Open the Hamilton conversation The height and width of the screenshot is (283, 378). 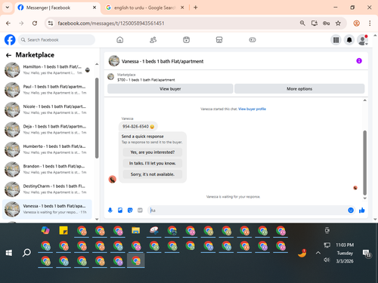click(47, 69)
